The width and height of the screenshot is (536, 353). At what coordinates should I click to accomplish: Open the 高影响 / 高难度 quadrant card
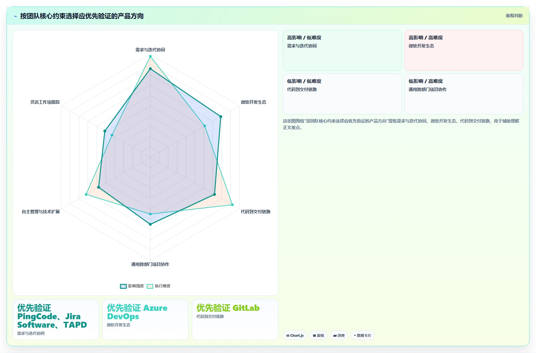point(464,50)
